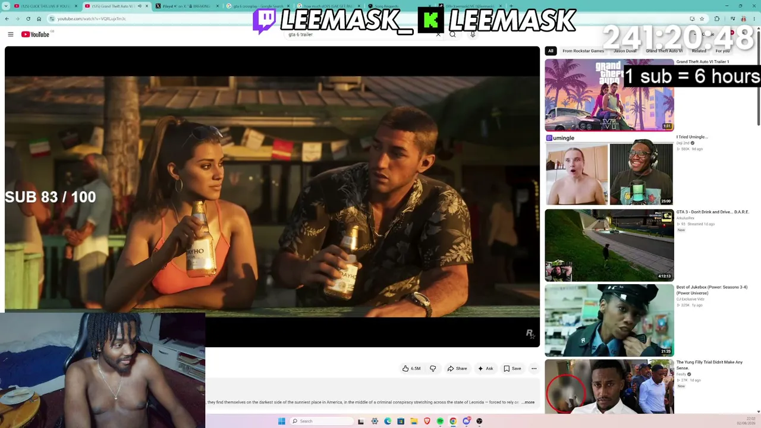
Task: Bookmark this page with the star icon
Action: coord(702,18)
